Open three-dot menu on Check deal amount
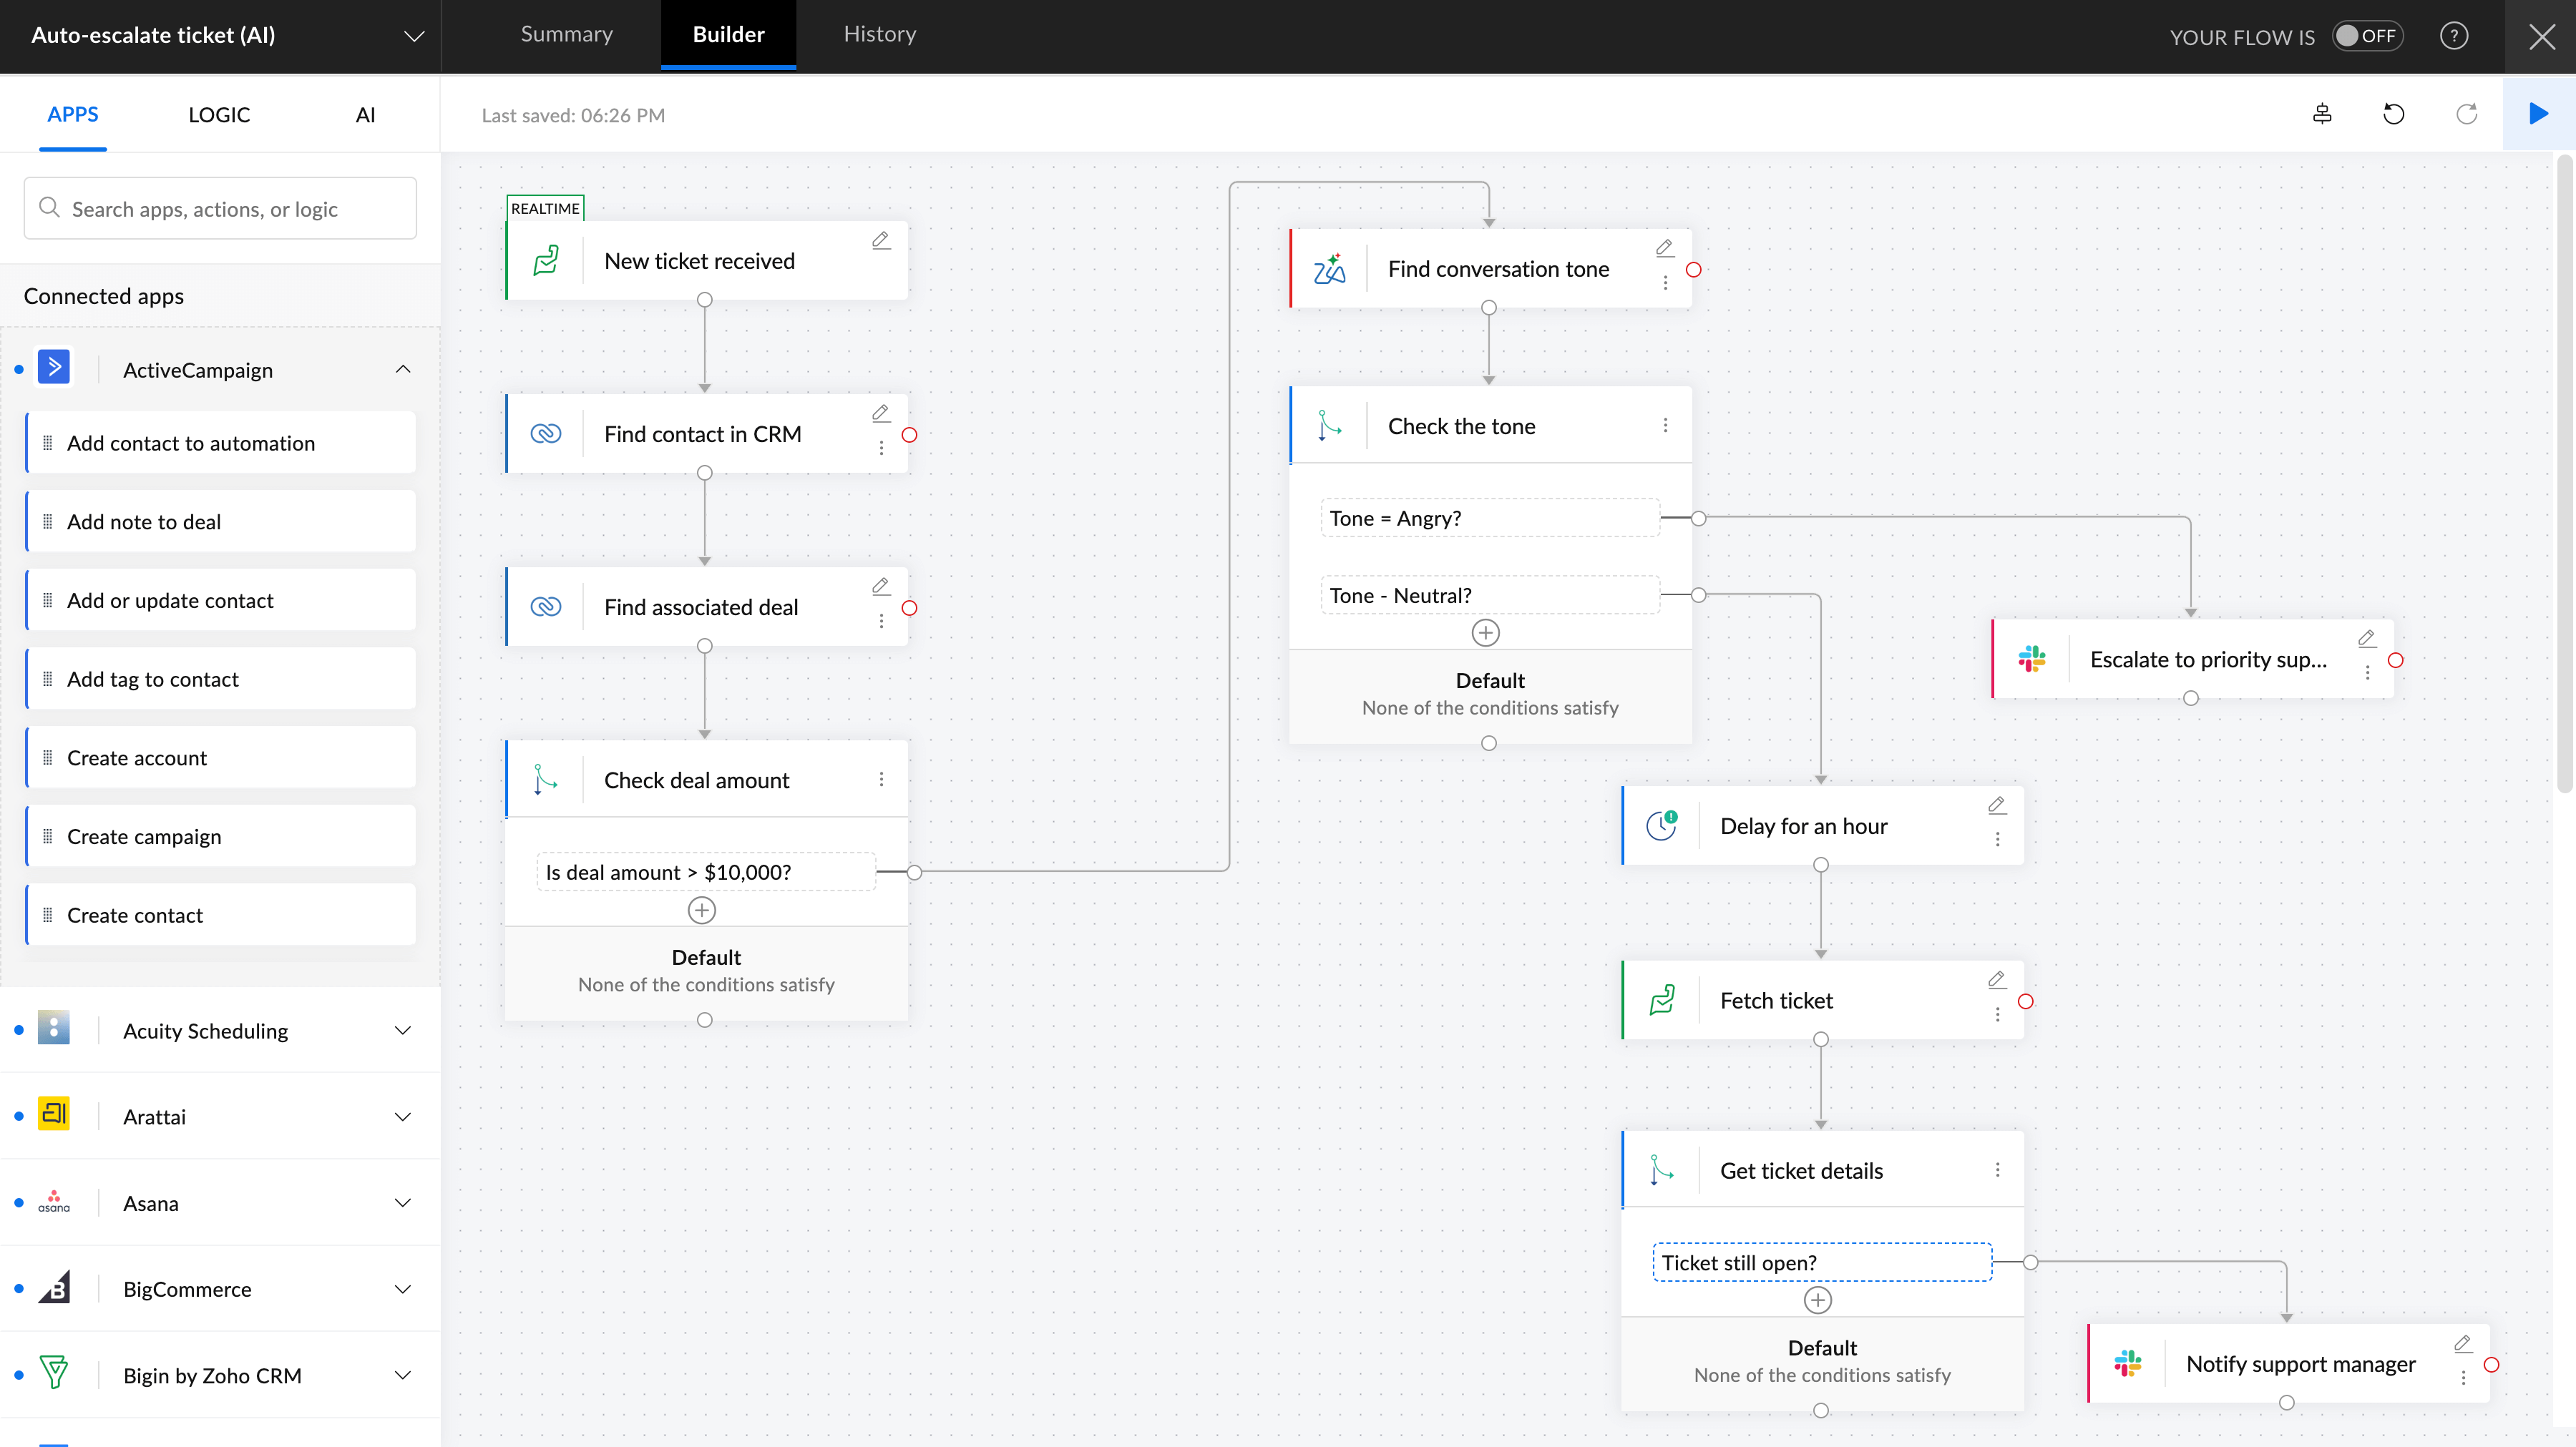The height and width of the screenshot is (1447, 2576). pyautogui.click(x=881, y=780)
